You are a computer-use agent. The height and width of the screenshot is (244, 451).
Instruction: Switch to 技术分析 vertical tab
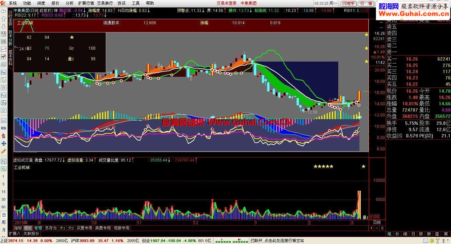click(10, 38)
